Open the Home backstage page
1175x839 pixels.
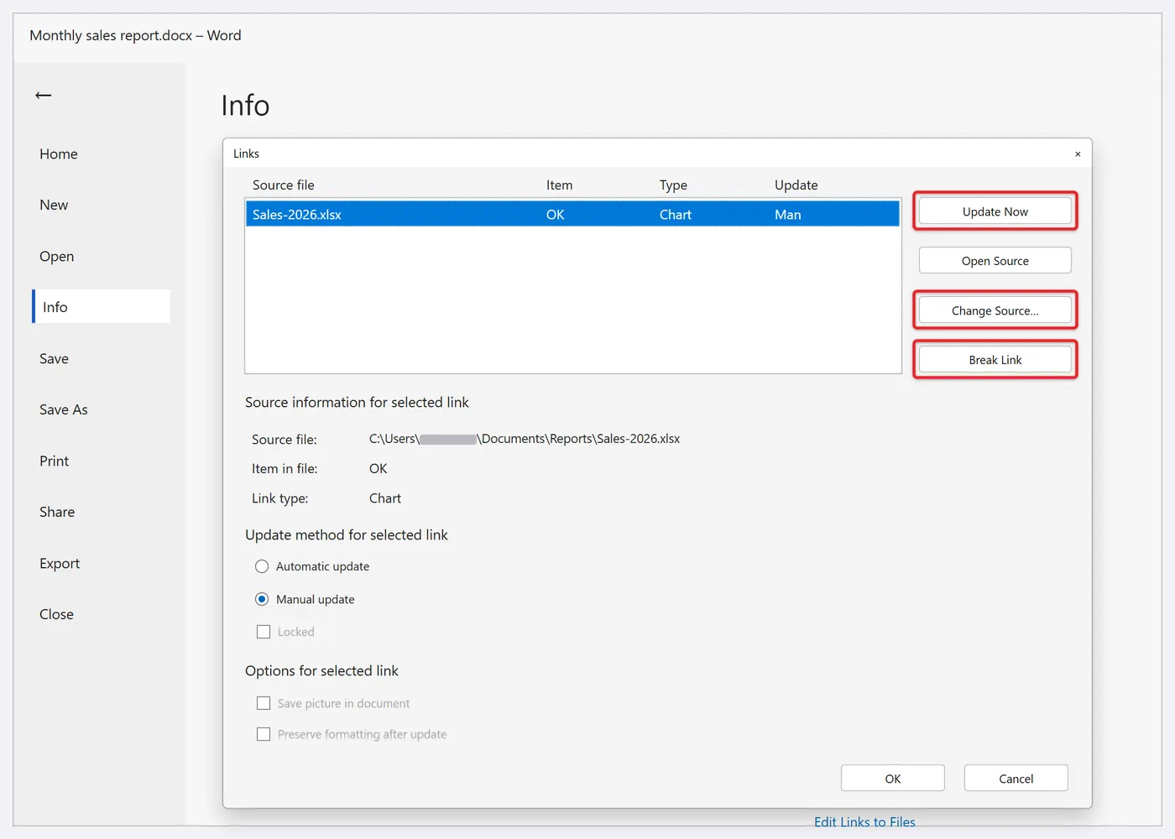59,154
